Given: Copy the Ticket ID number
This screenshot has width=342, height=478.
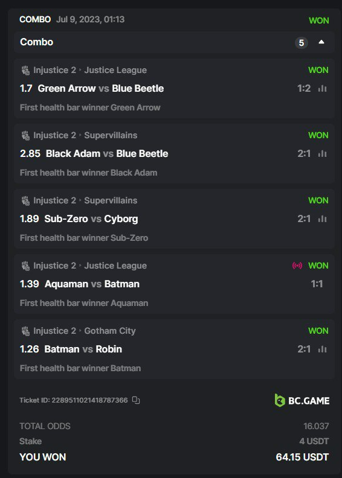Looking at the screenshot, I should tap(136, 400).
